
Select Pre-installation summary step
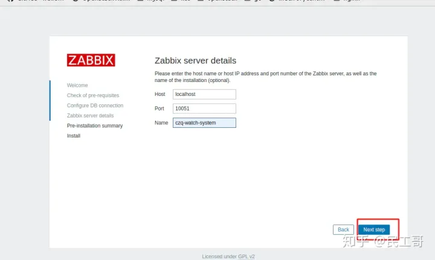(x=95, y=125)
